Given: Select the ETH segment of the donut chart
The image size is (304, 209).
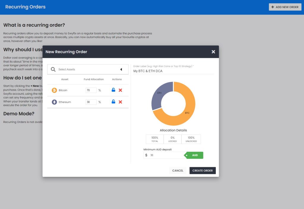Looking at the screenshot, I should click(159, 93).
